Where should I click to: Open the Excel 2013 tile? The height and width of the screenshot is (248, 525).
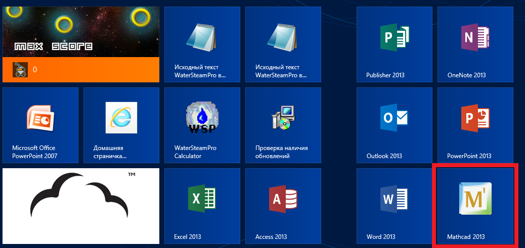point(202,206)
